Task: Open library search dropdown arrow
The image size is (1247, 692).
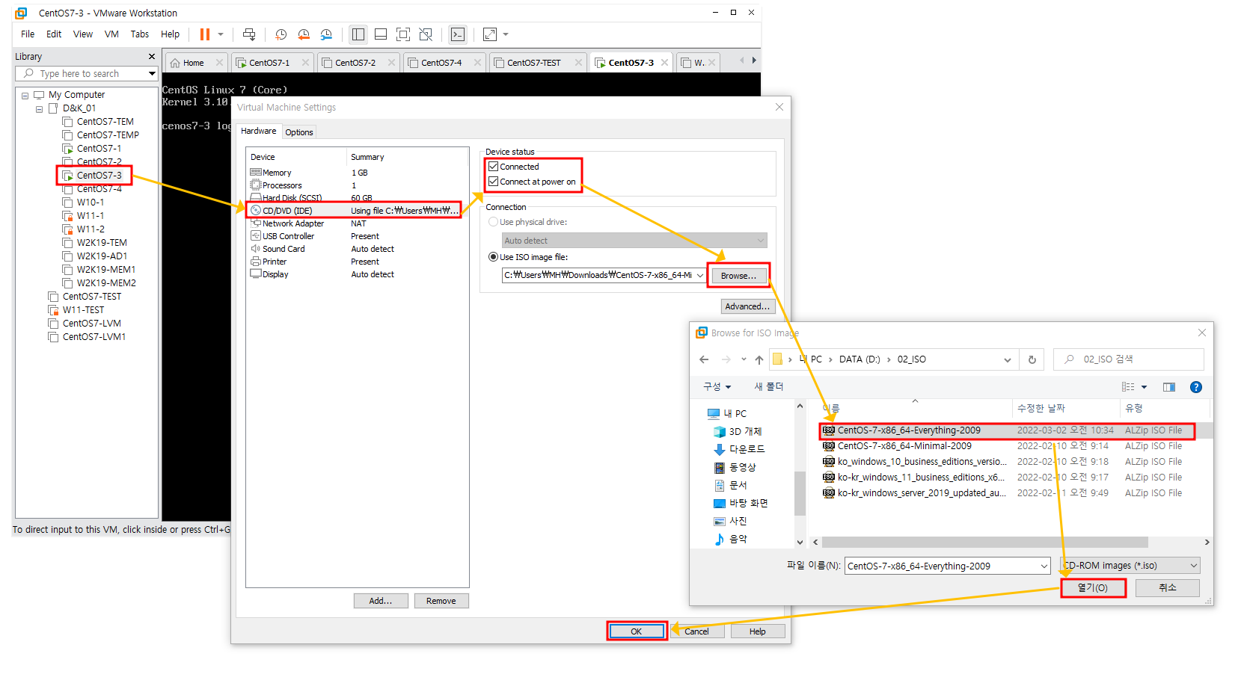Action: [x=152, y=74]
